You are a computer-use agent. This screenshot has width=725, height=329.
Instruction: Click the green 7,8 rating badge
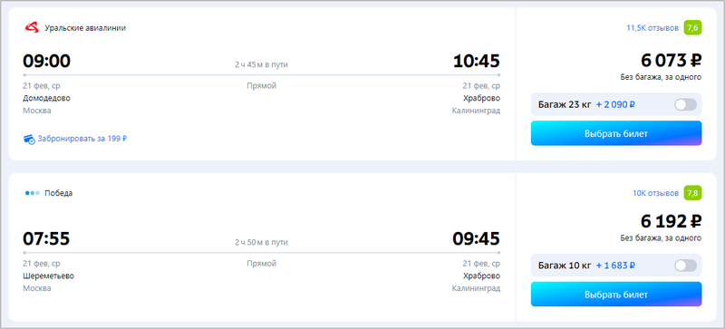point(692,193)
